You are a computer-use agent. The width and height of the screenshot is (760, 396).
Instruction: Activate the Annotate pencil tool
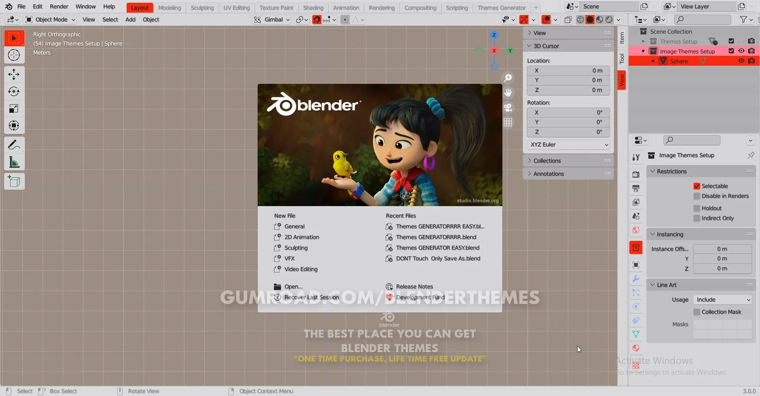[14, 145]
